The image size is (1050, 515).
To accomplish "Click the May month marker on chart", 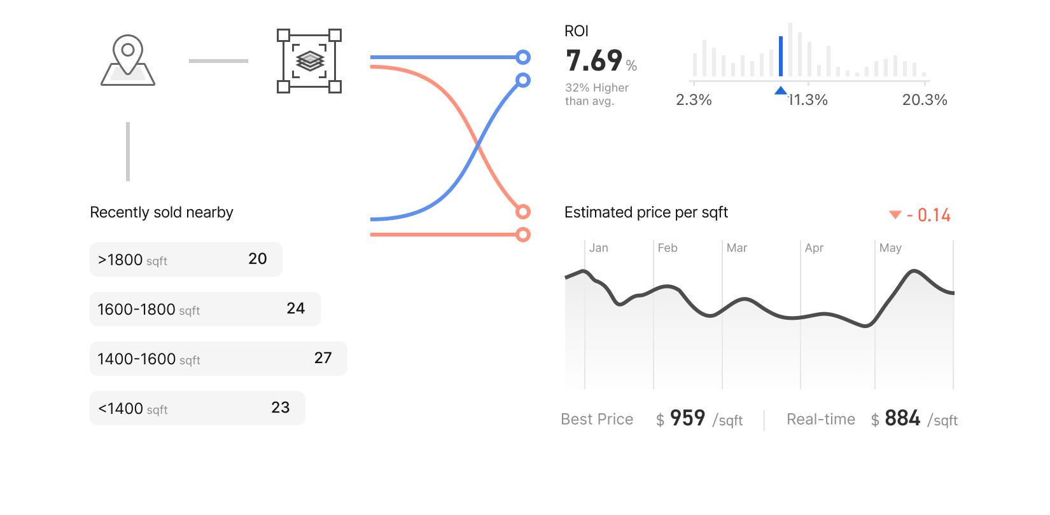I will tap(890, 248).
